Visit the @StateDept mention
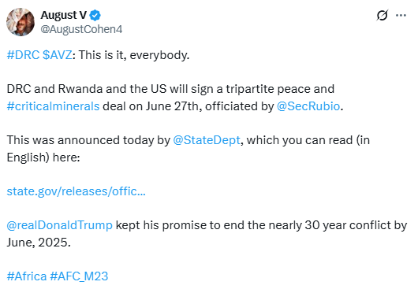 pos(207,140)
